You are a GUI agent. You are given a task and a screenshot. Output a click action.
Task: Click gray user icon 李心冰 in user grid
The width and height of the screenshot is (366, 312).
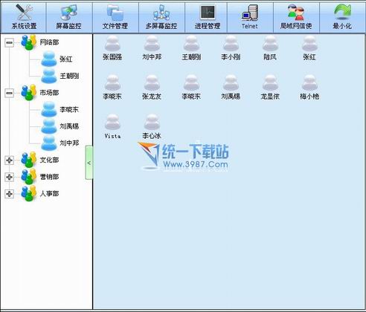[x=152, y=126]
